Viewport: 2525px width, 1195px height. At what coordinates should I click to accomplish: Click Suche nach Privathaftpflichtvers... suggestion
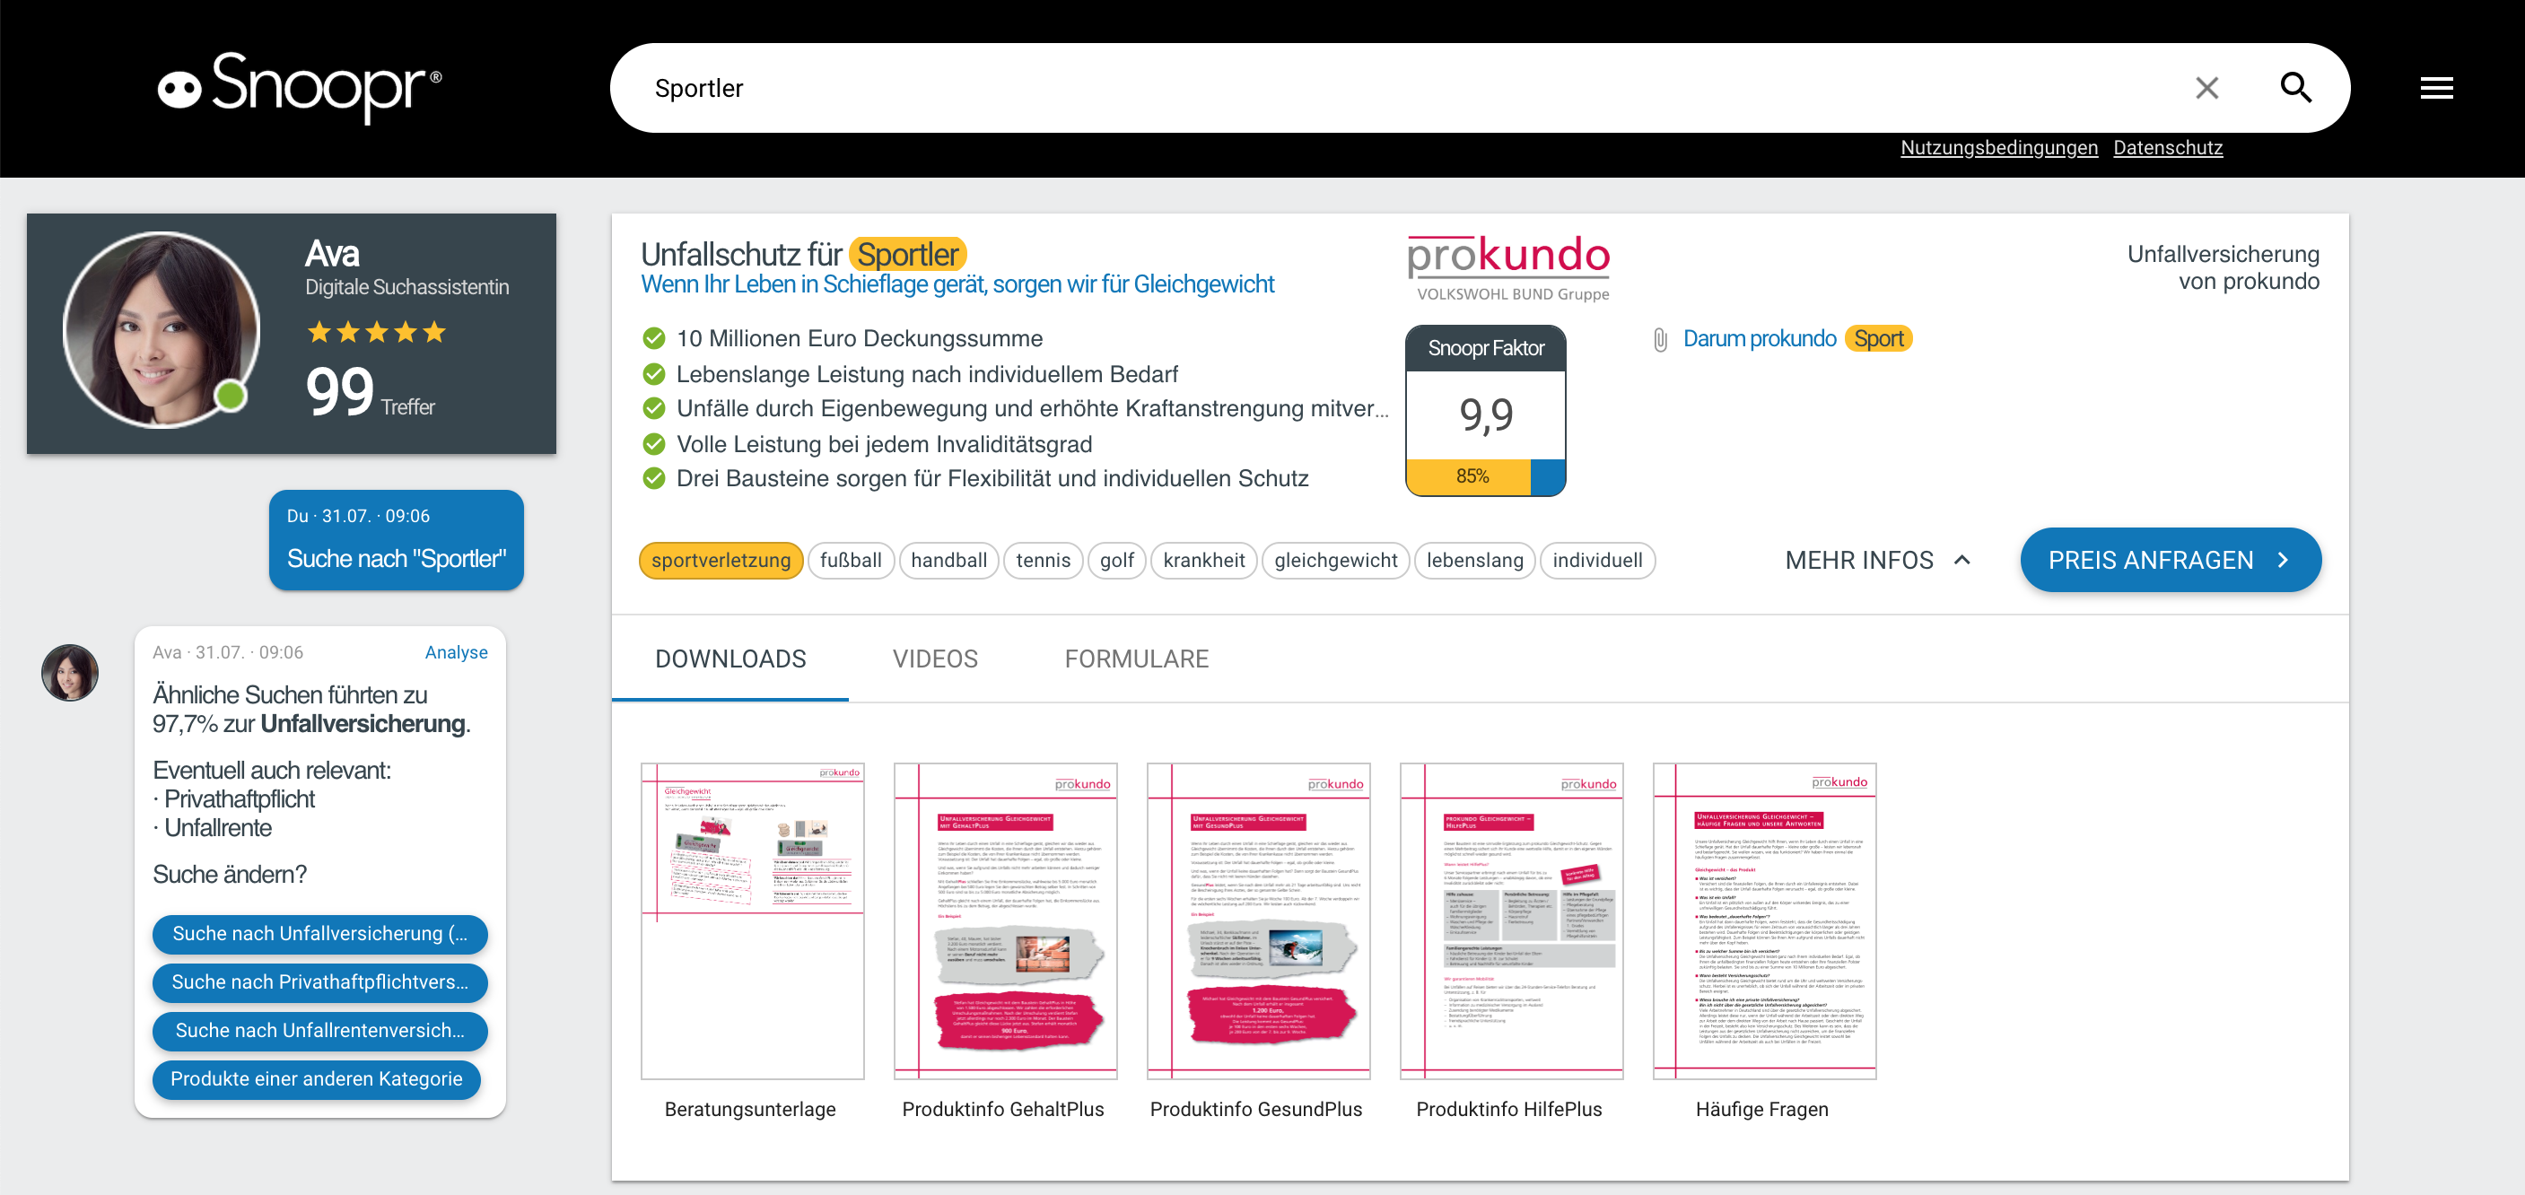(319, 982)
